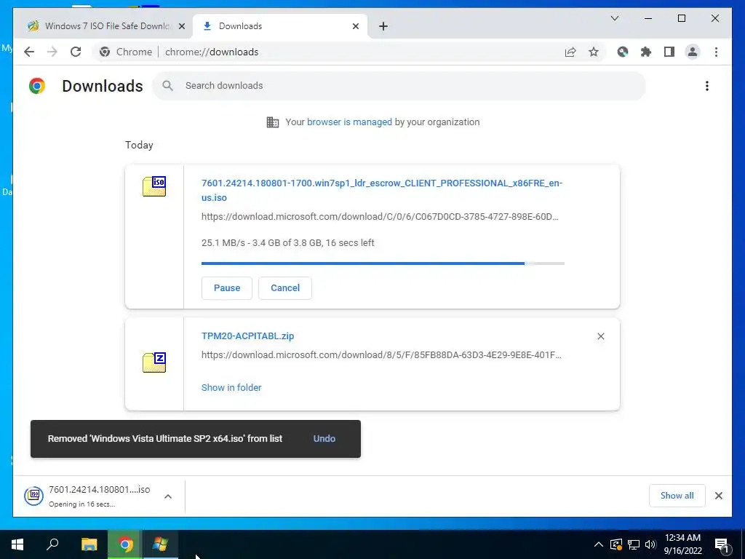Click the network tray icon
The image size is (745, 559).
tap(634, 544)
